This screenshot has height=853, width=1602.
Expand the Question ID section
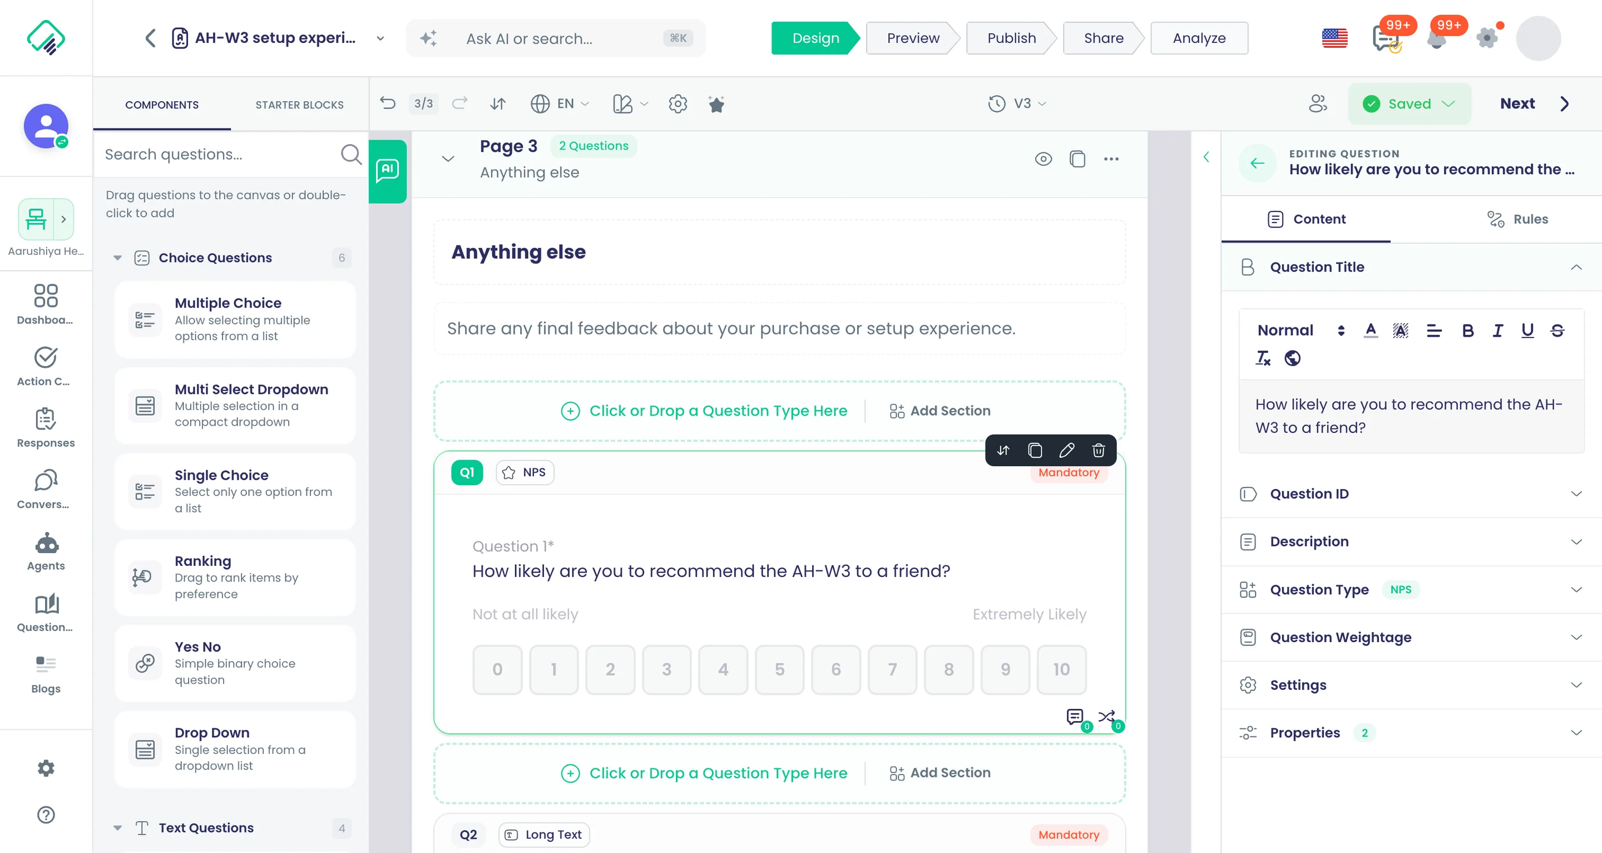click(x=1411, y=494)
